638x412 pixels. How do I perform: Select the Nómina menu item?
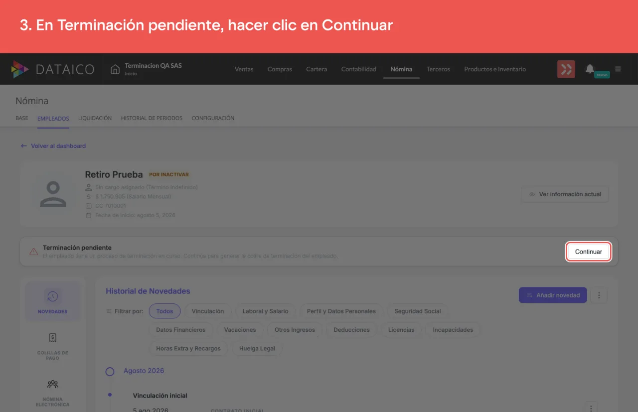[401, 69]
